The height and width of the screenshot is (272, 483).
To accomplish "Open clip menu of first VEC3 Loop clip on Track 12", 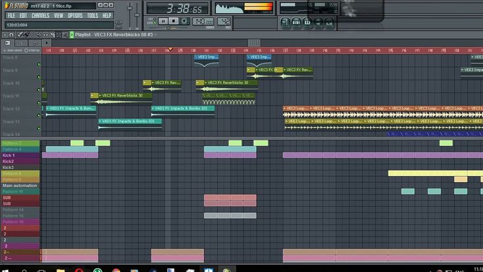I will coord(285,108).
